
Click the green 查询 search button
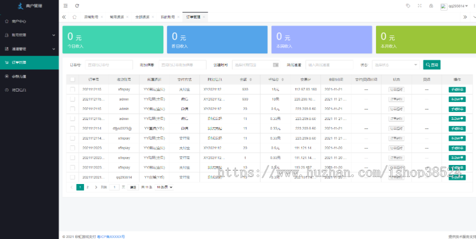pyautogui.click(x=432, y=65)
